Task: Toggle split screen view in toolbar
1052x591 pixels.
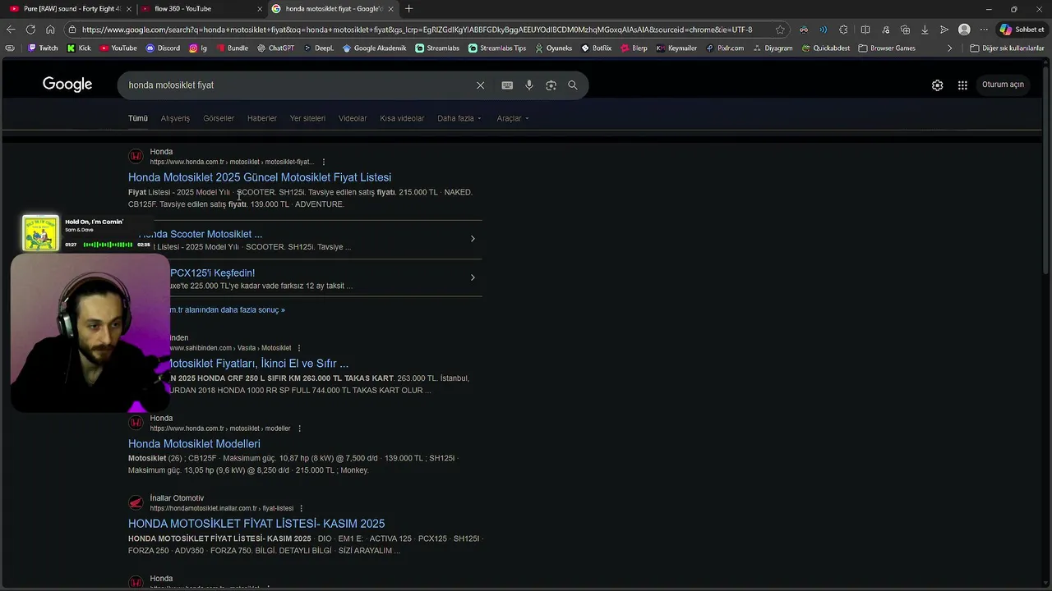Action: coord(865,30)
